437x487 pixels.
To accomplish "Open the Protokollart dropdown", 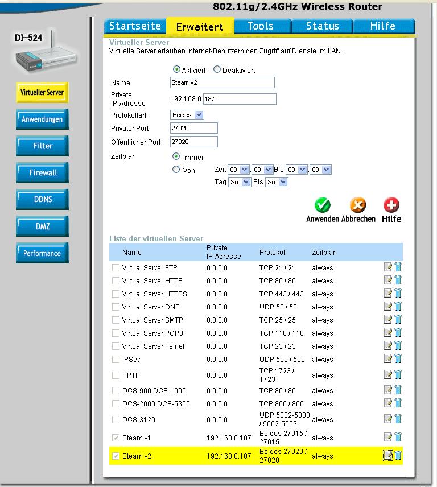I will click(x=187, y=115).
